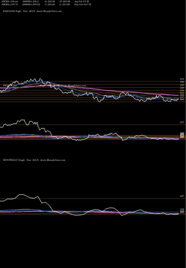Click the 607 monthly price level label

tap(182, 196)
